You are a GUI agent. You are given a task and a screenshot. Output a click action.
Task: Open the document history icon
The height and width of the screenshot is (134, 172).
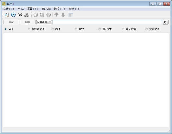click(x=13, y=15)
